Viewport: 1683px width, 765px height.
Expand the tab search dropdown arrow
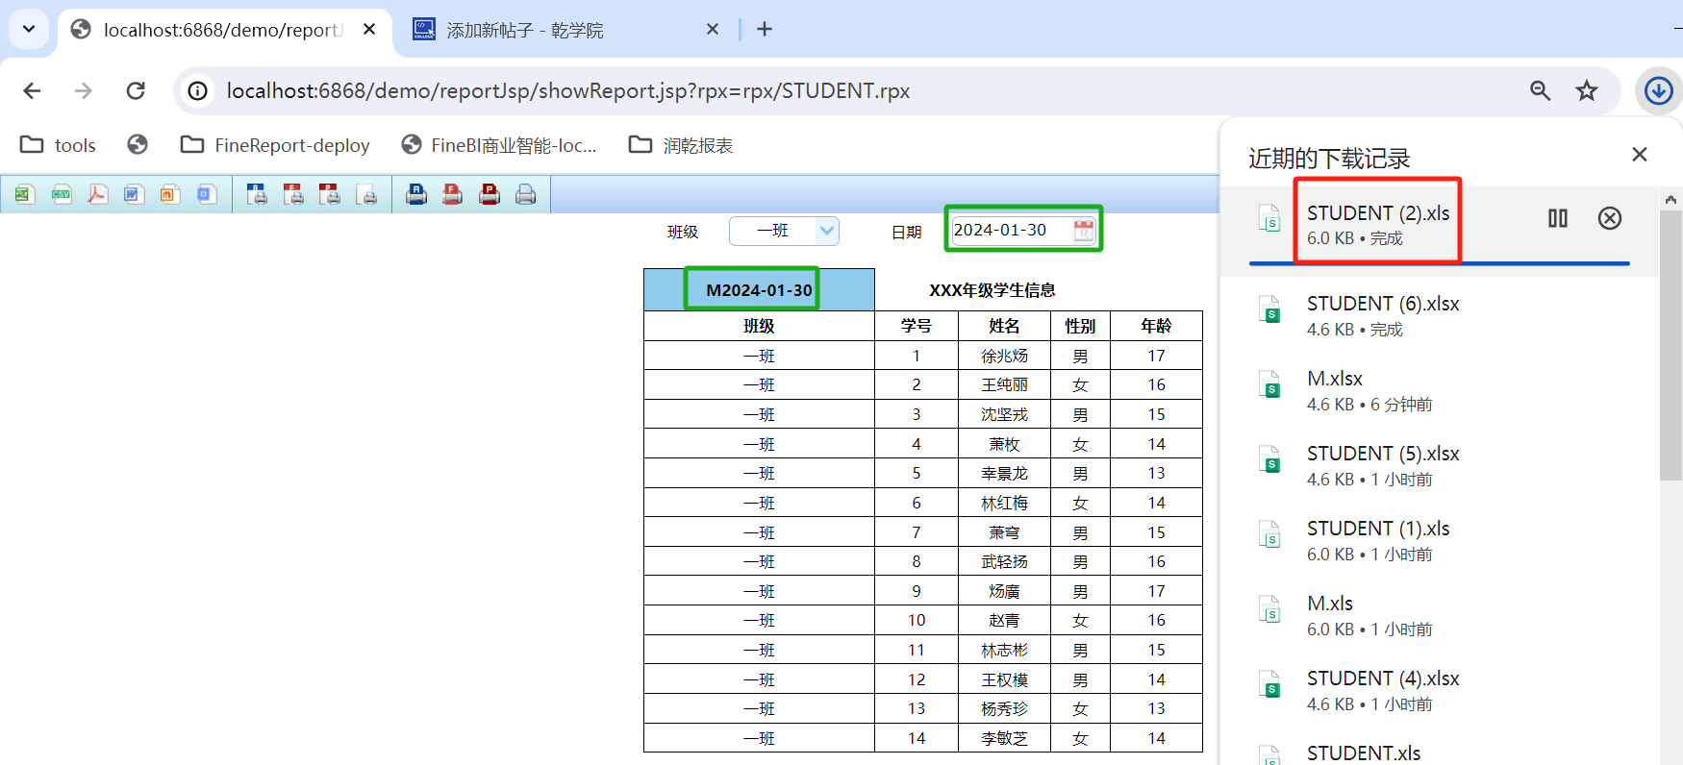[x=29, y=29]
